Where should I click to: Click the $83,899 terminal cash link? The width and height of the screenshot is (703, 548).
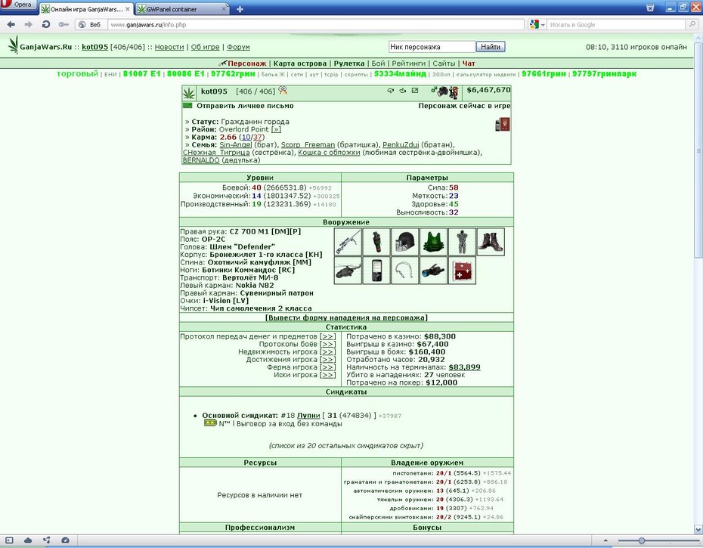point(464,367)
